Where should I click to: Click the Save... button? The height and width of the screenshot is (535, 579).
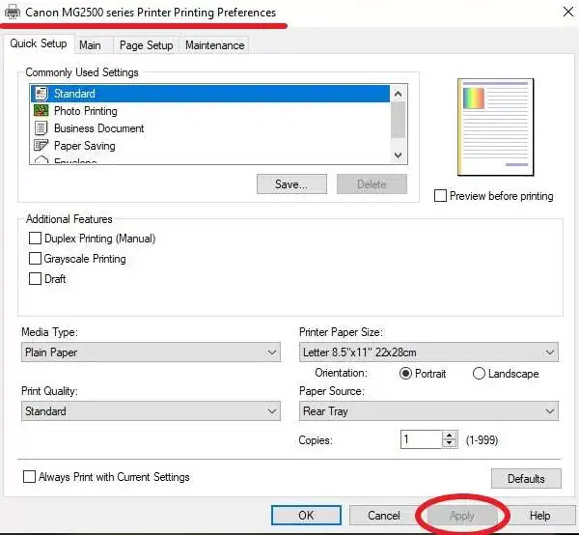click(x=291, y=184)
